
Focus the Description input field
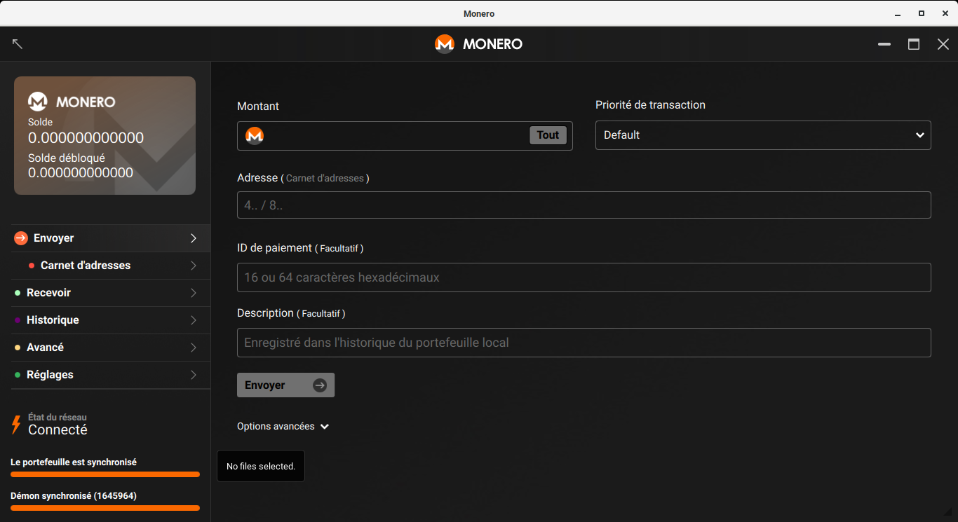tap(584, 343)
